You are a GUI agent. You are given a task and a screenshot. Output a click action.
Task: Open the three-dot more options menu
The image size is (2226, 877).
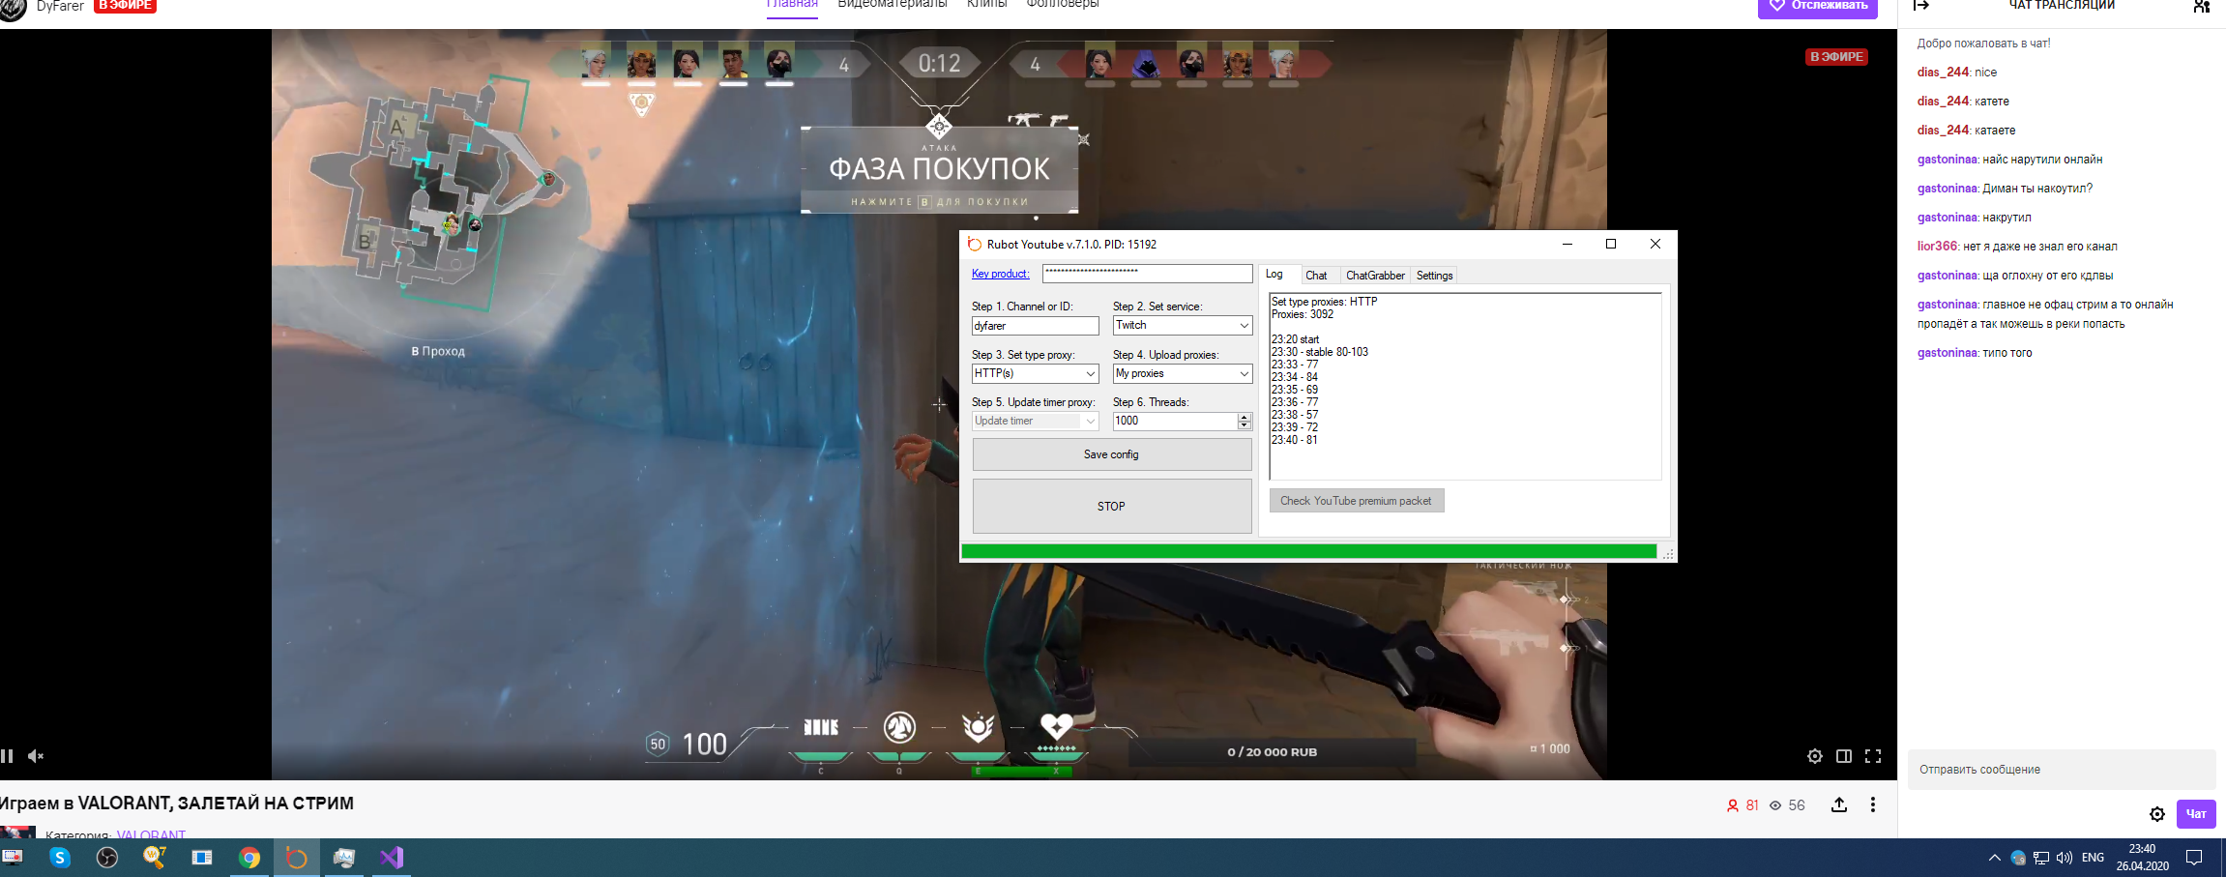[1873, 805]
